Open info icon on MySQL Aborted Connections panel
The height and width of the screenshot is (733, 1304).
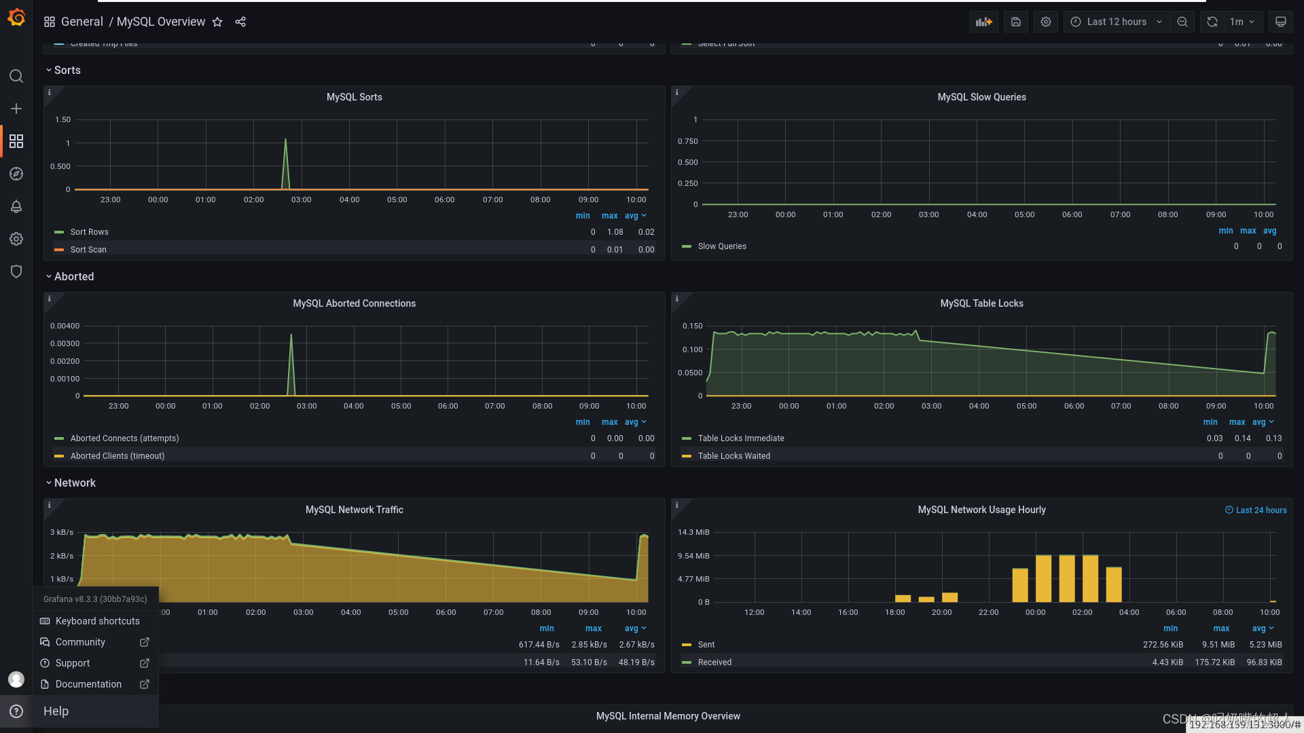(49, 299)
